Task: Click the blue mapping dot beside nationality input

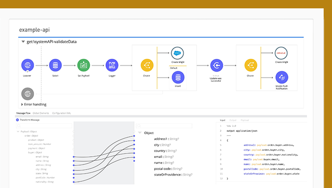Action: pyautogui.click(x=74, y=182)
